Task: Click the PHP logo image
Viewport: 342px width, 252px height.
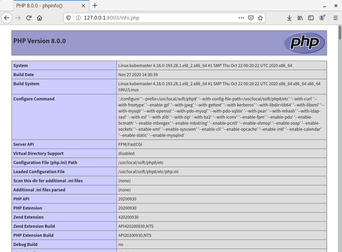Action: coord(304,43)
